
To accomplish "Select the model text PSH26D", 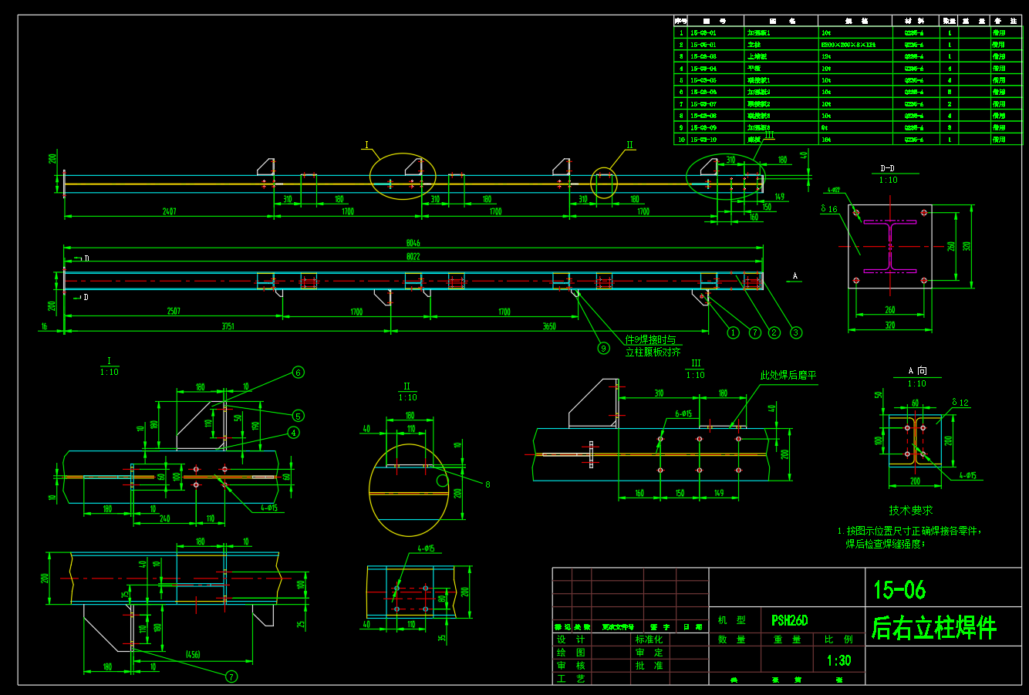I will point(789,620).
